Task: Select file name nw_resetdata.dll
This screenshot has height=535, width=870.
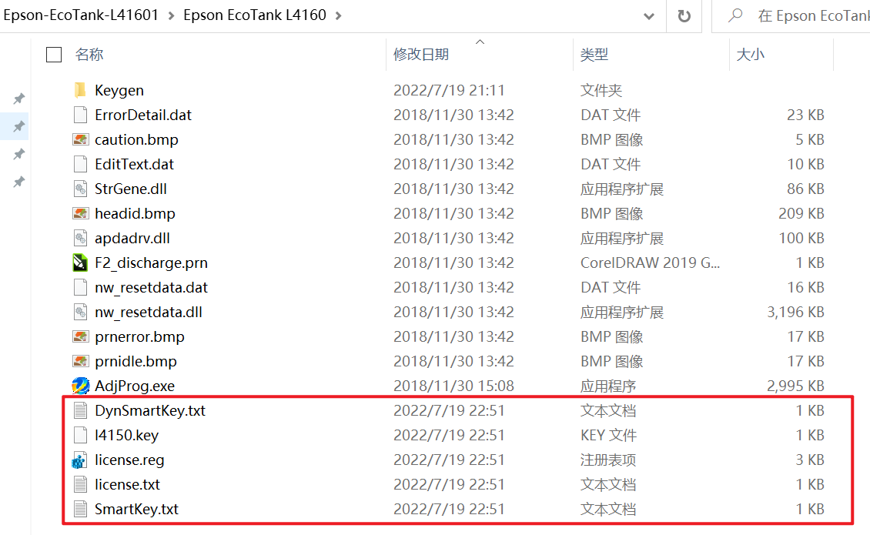Action: point(148,312)
